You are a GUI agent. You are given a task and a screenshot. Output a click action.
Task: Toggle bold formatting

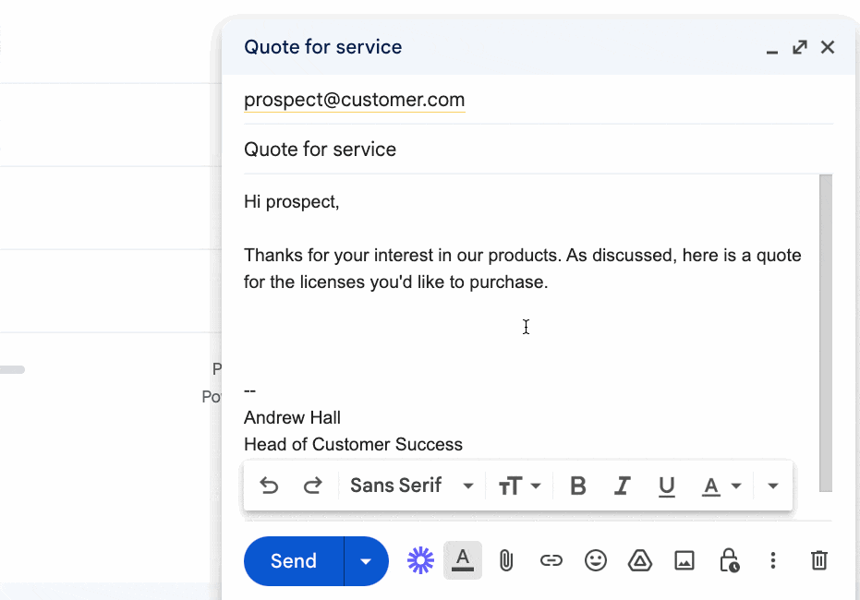click(x=578, y=486)
